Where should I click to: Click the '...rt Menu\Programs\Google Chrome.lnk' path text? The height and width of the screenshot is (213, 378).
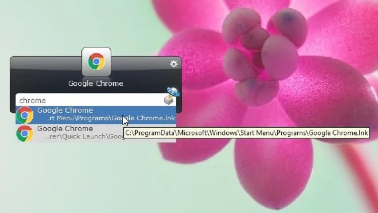point(110,118)
